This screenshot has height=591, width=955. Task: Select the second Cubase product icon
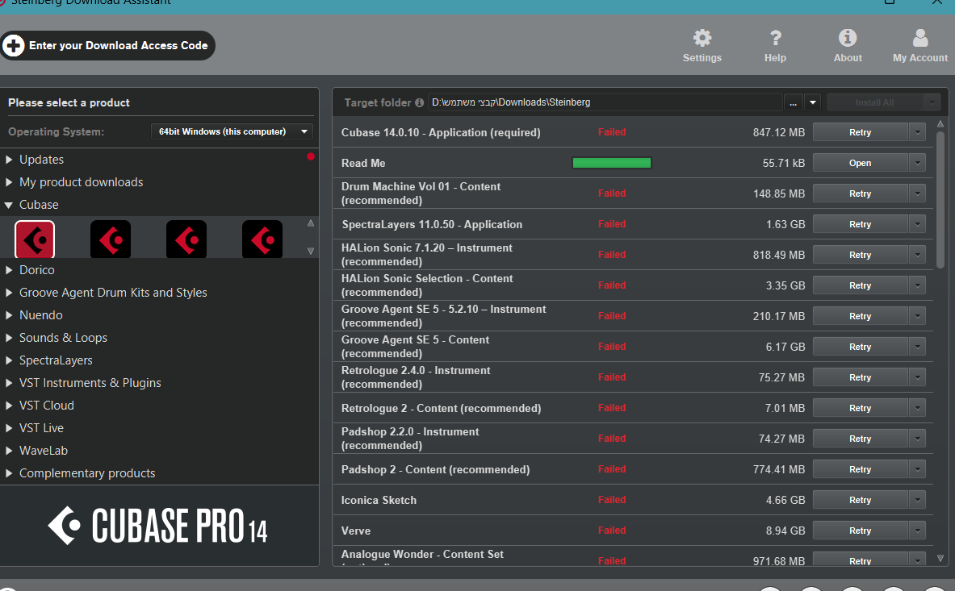pyautogui.click(x=111, y=239)
